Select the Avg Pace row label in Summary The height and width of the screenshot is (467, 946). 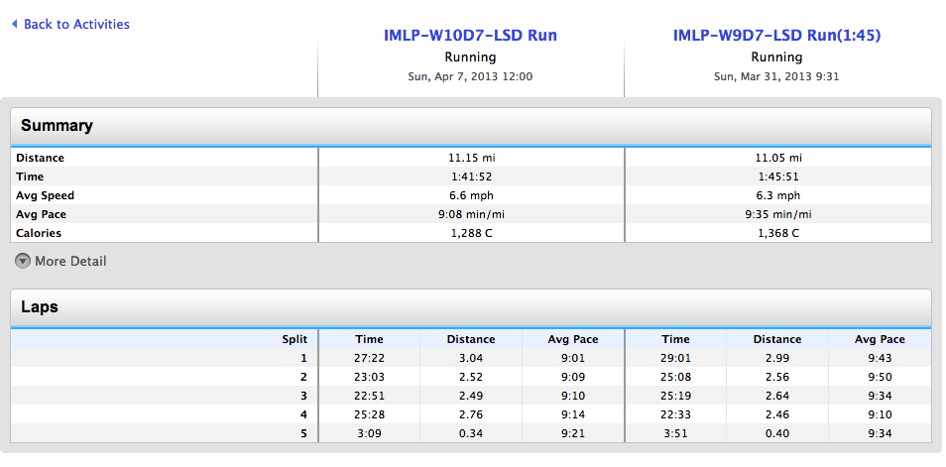(x=40, y=215)
